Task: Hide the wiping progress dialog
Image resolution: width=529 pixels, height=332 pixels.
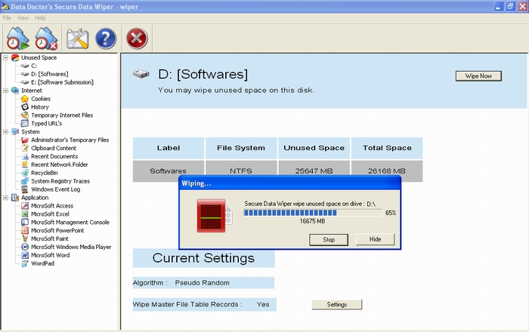Action: click(x=375, y=239)
